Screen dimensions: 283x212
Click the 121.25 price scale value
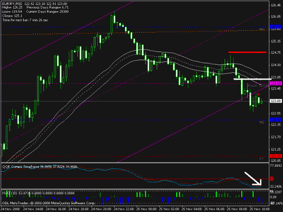pyautogui.click(x=276, y=149)
